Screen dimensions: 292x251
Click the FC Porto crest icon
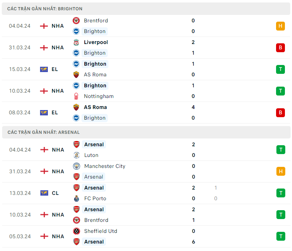[77, 198]
